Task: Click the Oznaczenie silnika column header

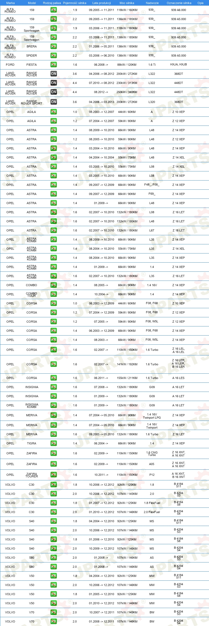Action: [179, 3]
